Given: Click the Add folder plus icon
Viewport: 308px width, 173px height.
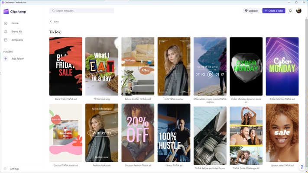Looking at the screenshot, I should pyautogui.click(x=6, y=59).
